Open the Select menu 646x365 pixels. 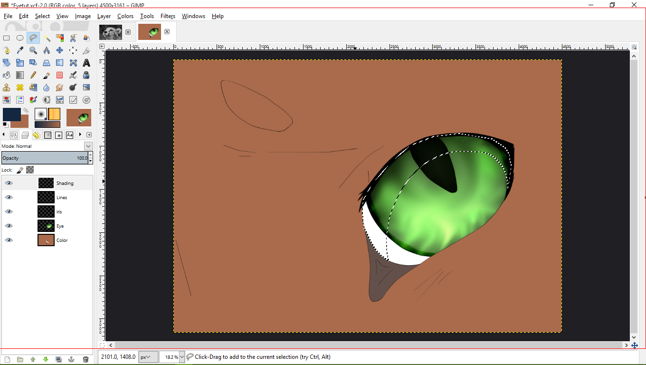(x=42, y=16)
